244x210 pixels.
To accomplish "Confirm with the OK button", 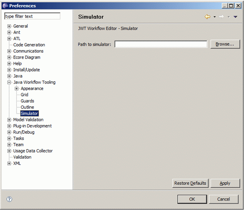I will [192, 199].
